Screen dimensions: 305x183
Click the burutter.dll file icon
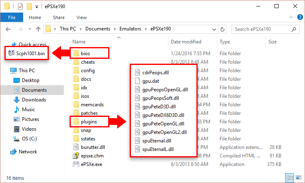pos(76,147)
